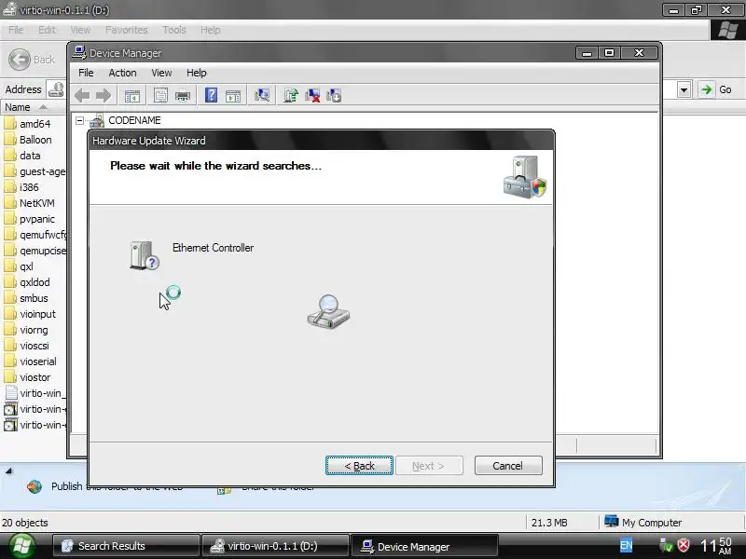This screenshot has height=559, width=746.
Task: Click Device Manager taskbar button
Action: pyautogui.click(x=424, y=546)
